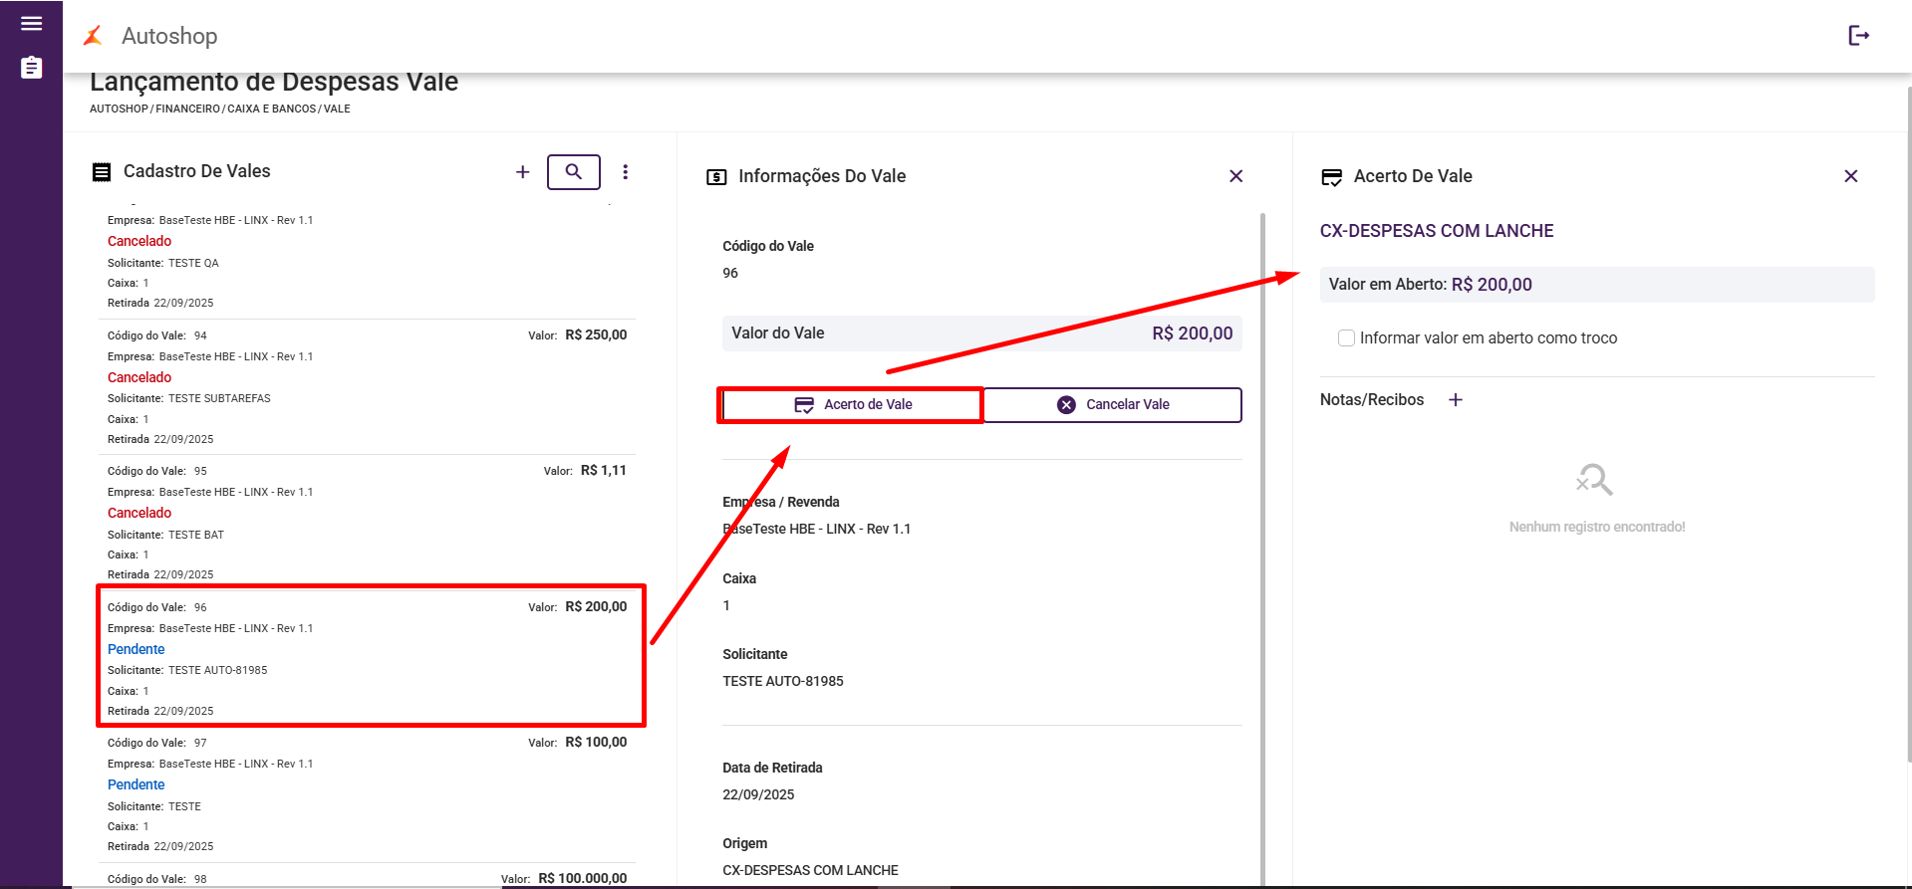Open search in Cadastro De Vales
The width and height of the screenshot is (1912, 889).
click(x=573, y=172)
